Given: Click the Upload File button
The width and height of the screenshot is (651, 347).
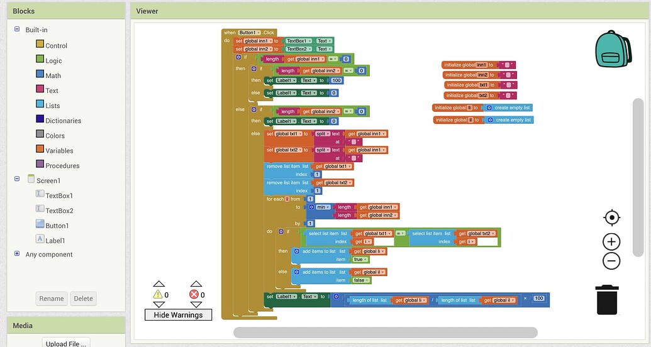Looking at the screenshot, I should [x=66, y=343].
